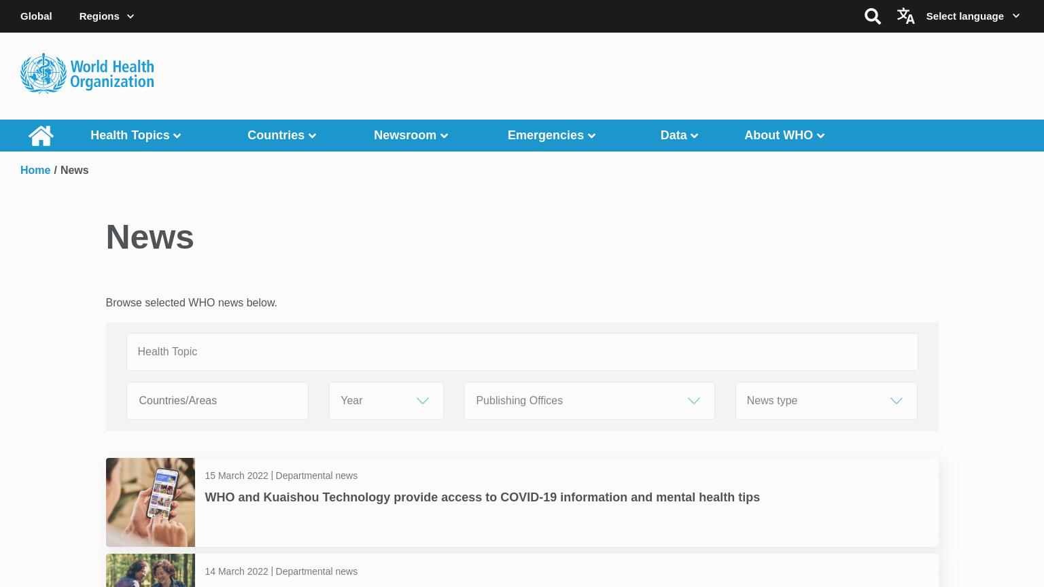Select the Global link
The image size is (1044, 587).
[x=36, y=16]
